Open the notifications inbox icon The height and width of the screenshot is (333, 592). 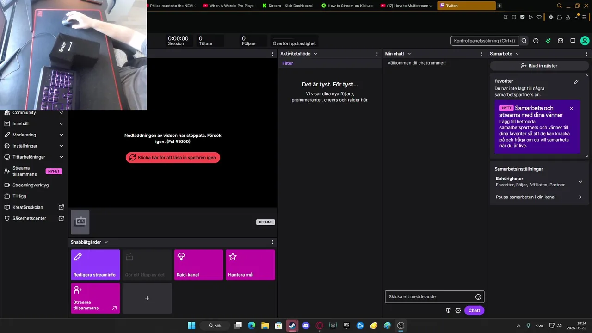tap(561, 41)
